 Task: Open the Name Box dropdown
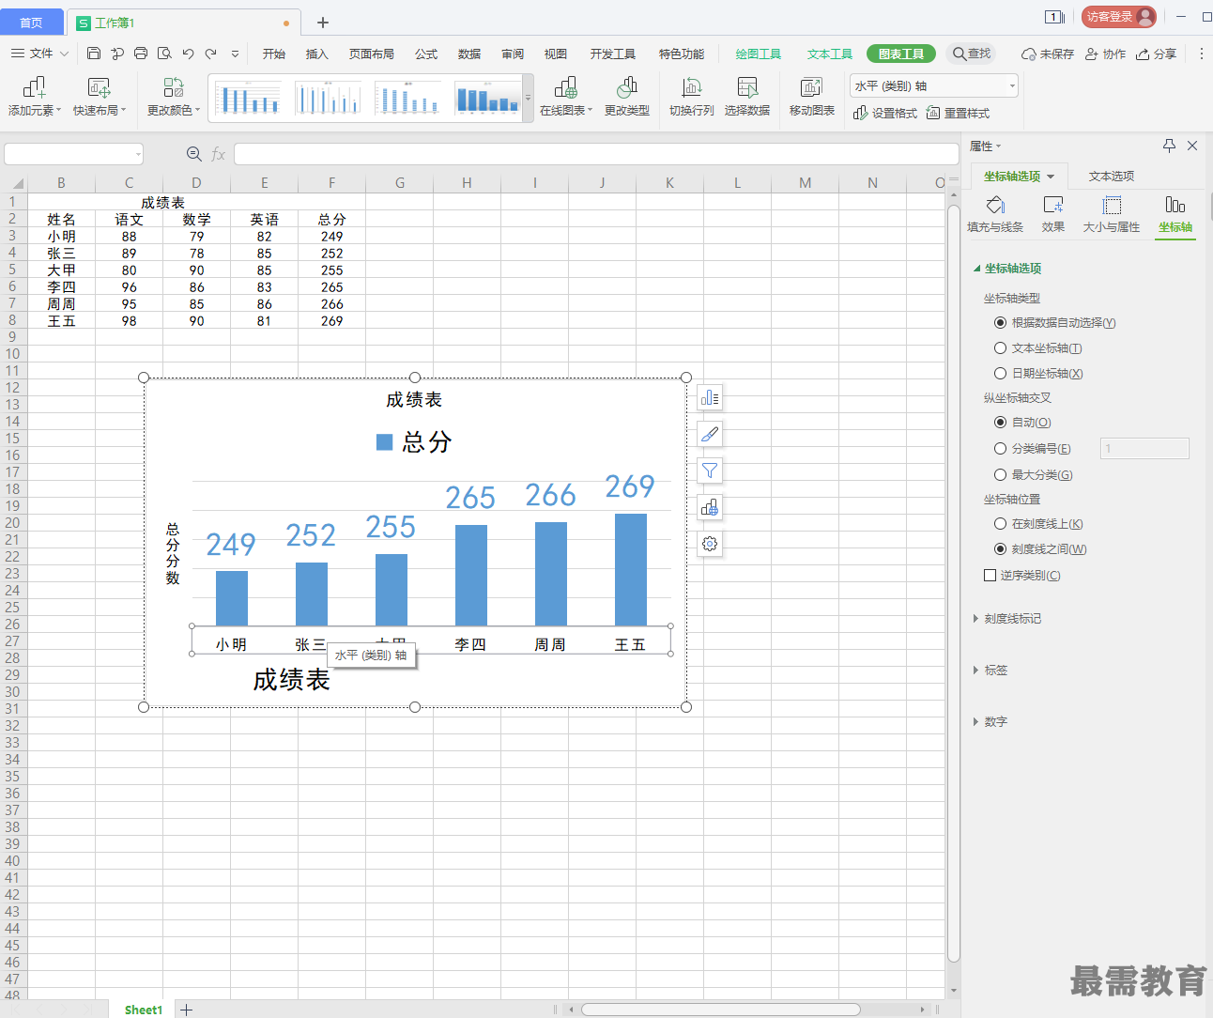click(x=138, y=154)
